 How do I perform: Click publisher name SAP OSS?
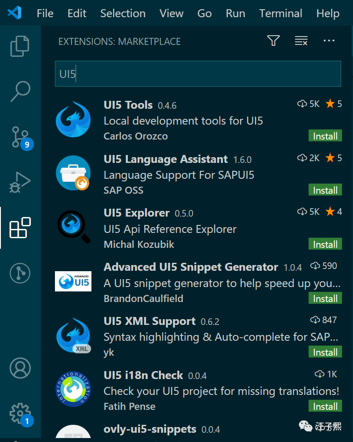point(123,190)
